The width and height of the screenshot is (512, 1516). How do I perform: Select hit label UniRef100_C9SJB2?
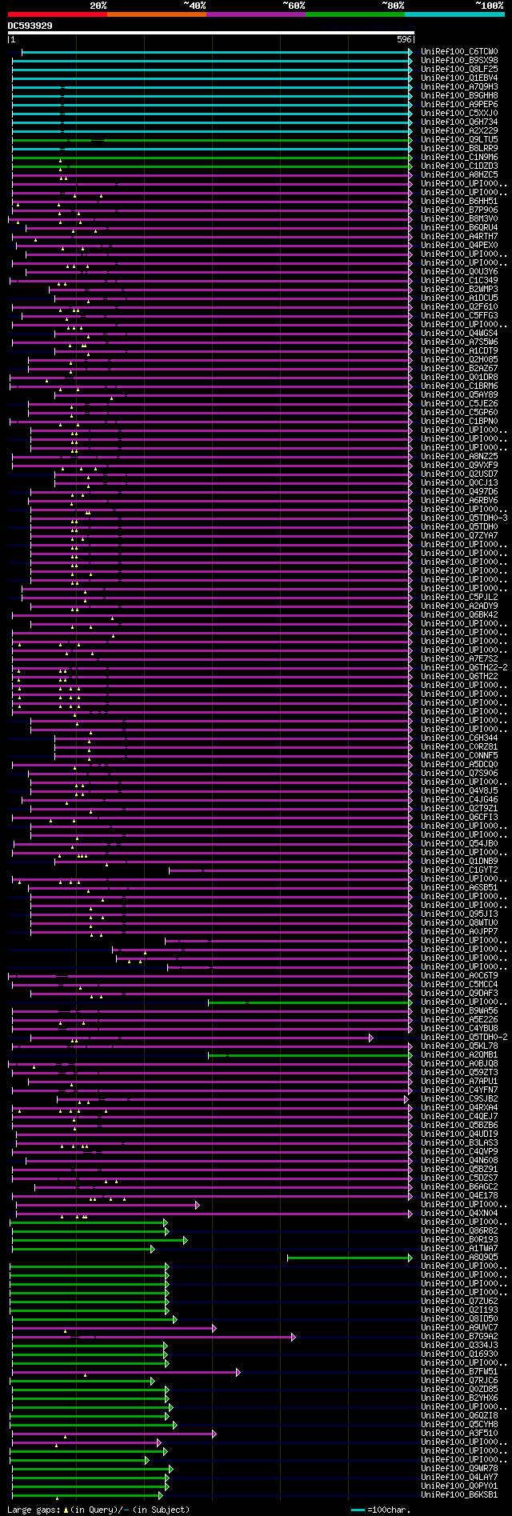(x=459, y=1099)
